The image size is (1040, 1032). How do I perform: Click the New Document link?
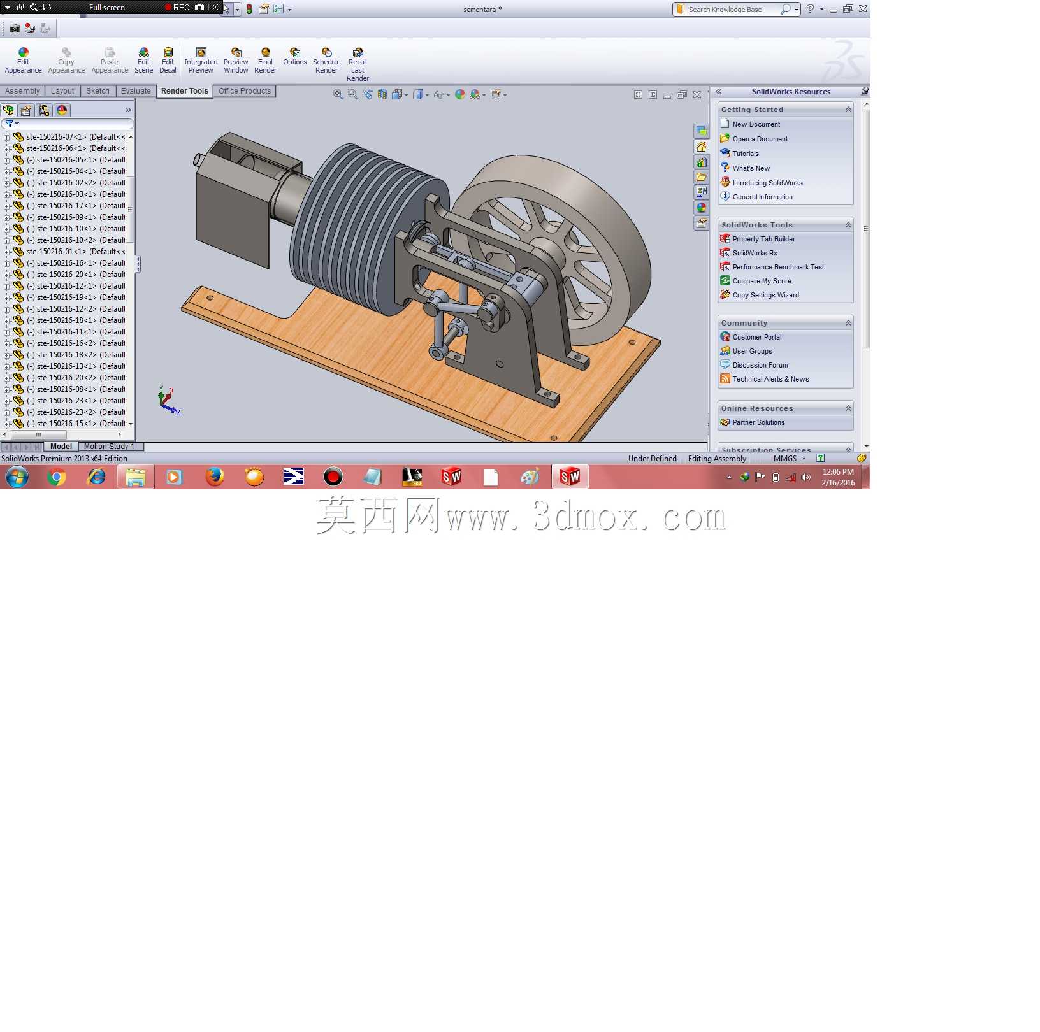[x=756, y=124]
